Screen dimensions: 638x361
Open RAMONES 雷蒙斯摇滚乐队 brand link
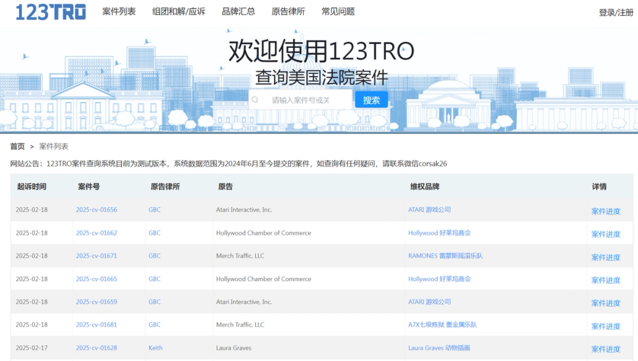tap(445, 256)
